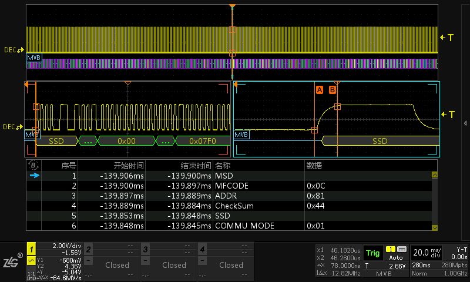
Task: Click the trigger level T arrow on main waveform
Action: tap(446, 38)
